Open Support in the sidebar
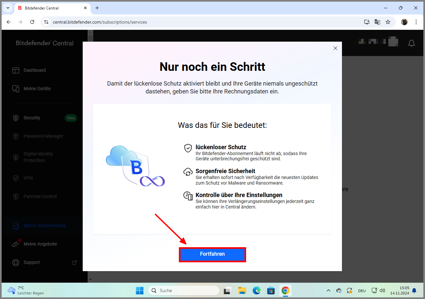This screenshot has width=425, height=299. click(x=32, y=262)
